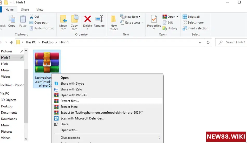Click the ribbon Open button with WinRAR icon
This screenshot has height=143, width=247.
pos(169,17)
